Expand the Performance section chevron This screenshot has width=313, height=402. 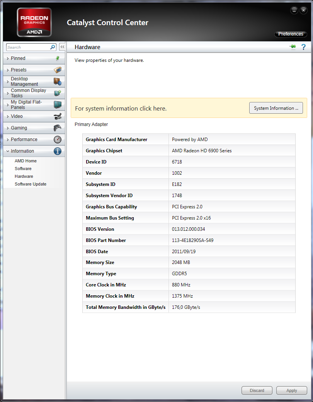pos(8,140)
